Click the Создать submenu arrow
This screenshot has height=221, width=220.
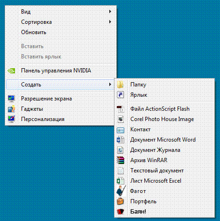click(x=110, y=85)
